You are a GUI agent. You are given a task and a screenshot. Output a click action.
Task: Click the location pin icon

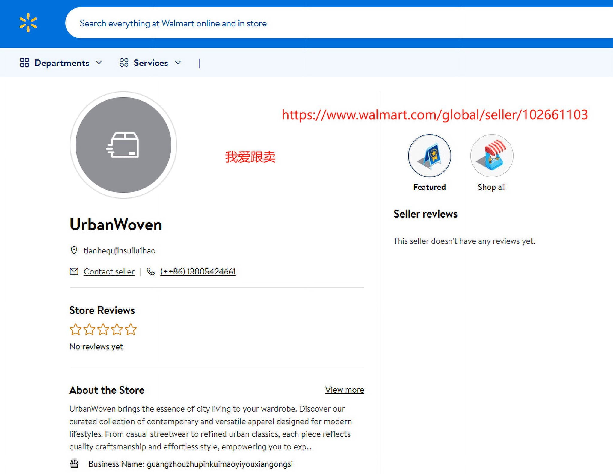[x=74, y=250]
